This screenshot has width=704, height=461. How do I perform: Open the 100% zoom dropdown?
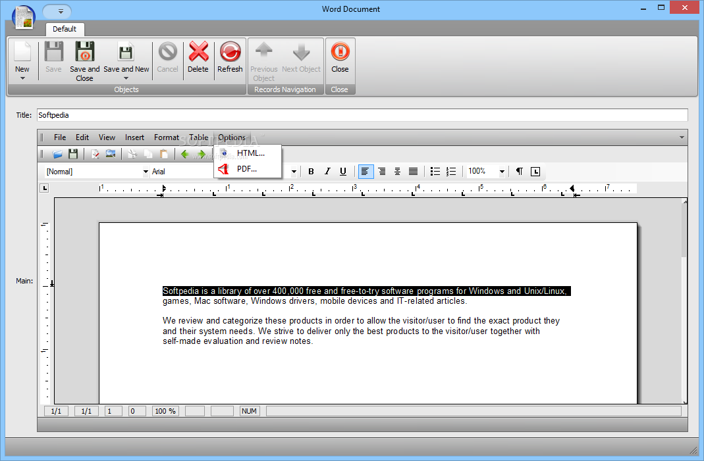coord(502,172)
